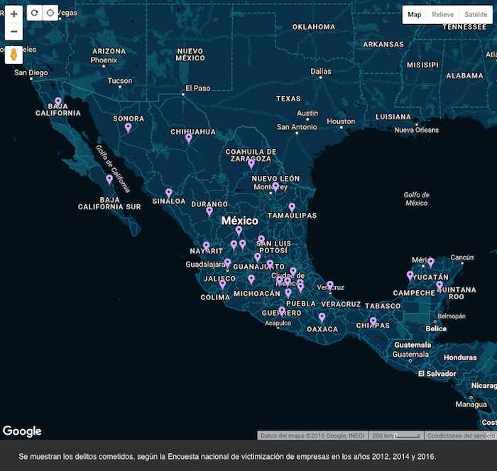Zoom out with the minus button
The image size is (497, 471).
click(14, 32)
